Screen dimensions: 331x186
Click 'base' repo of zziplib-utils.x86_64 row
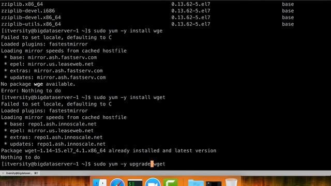click(x=288, y=24)
